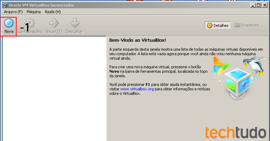Image resolution: width=270 pixels, height=141 pixels.
Task: Maximize the VirtualBox Gerenciador window
Action: click(x=259, y=5)
